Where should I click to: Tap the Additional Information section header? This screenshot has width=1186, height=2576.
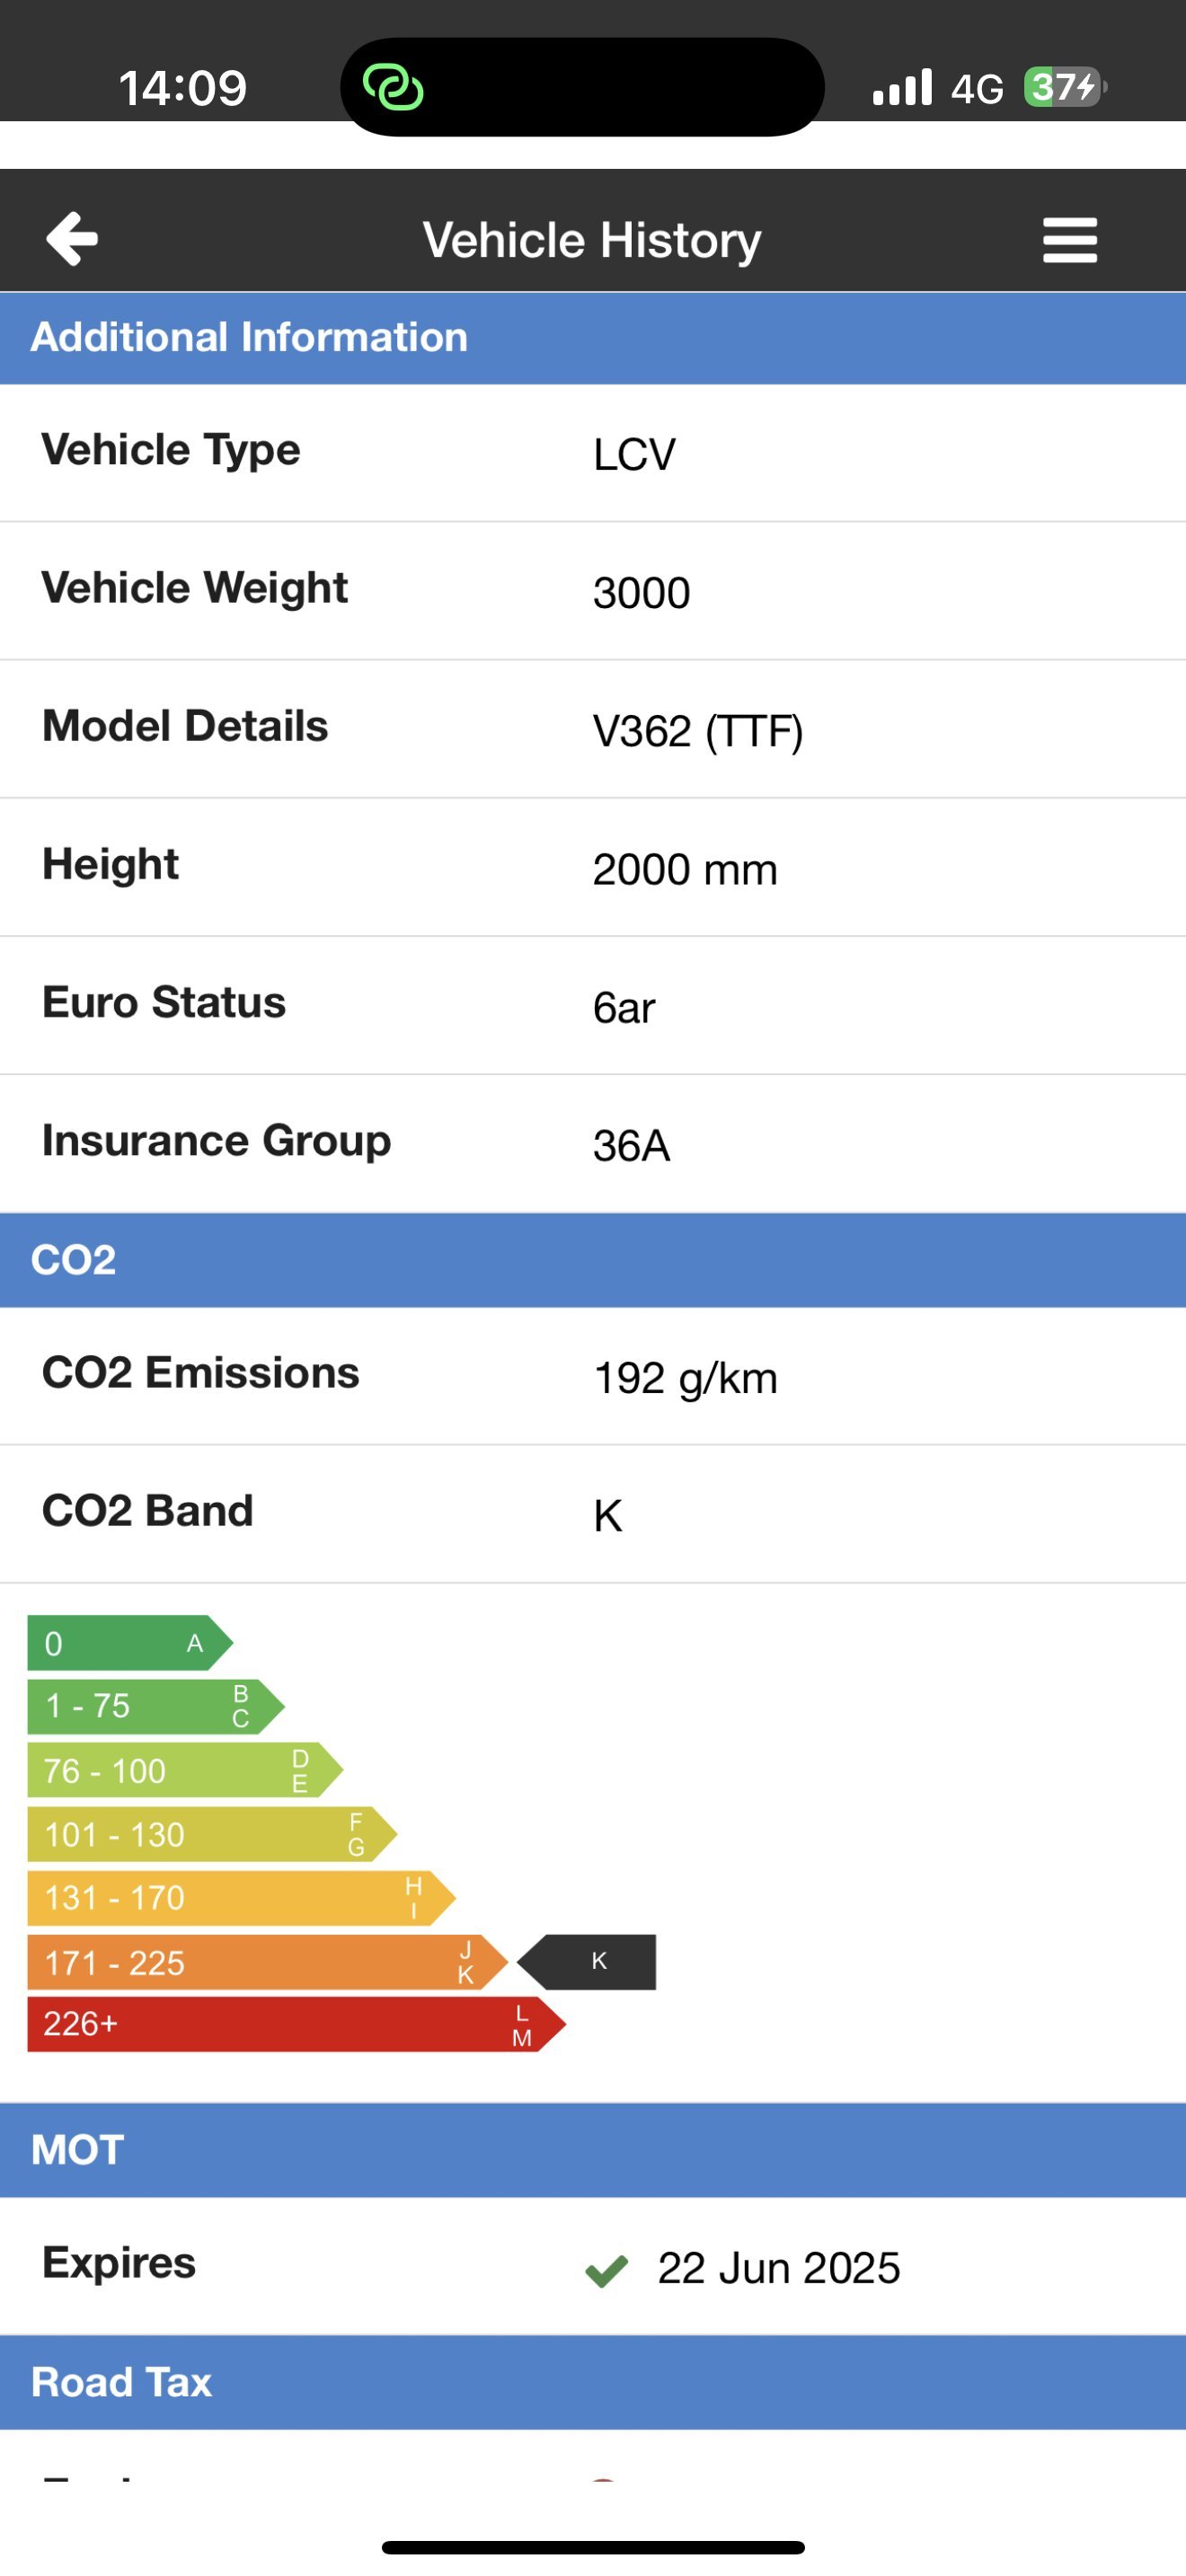pyautogui.click(x=593, y=338)
